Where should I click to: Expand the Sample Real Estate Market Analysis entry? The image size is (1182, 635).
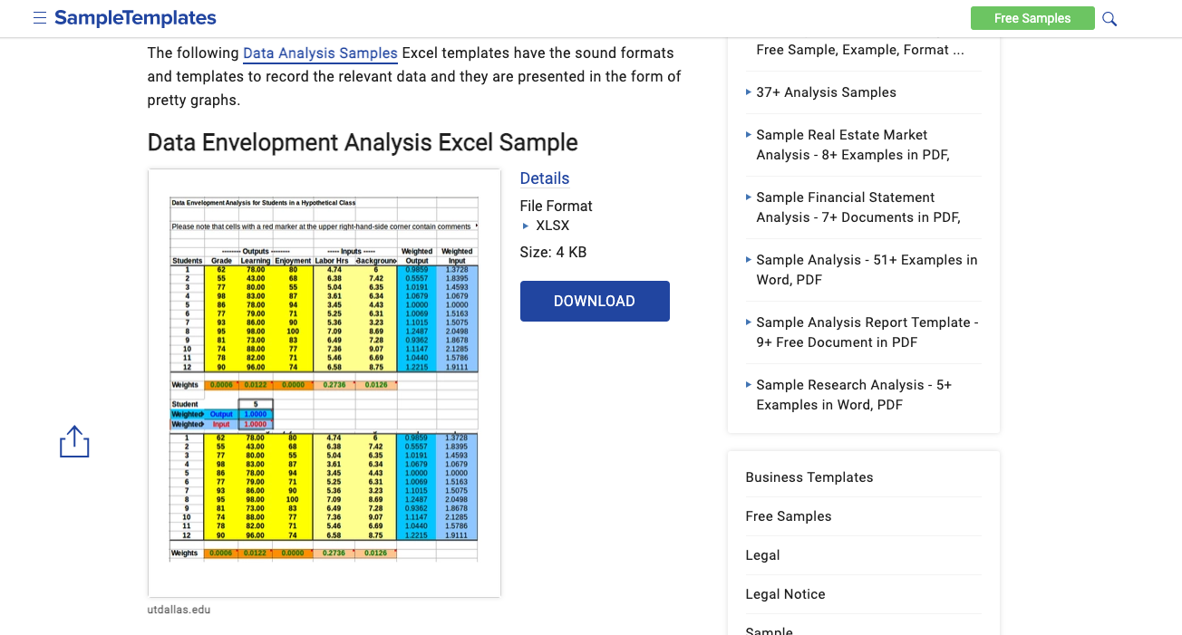tap(749, 135)
